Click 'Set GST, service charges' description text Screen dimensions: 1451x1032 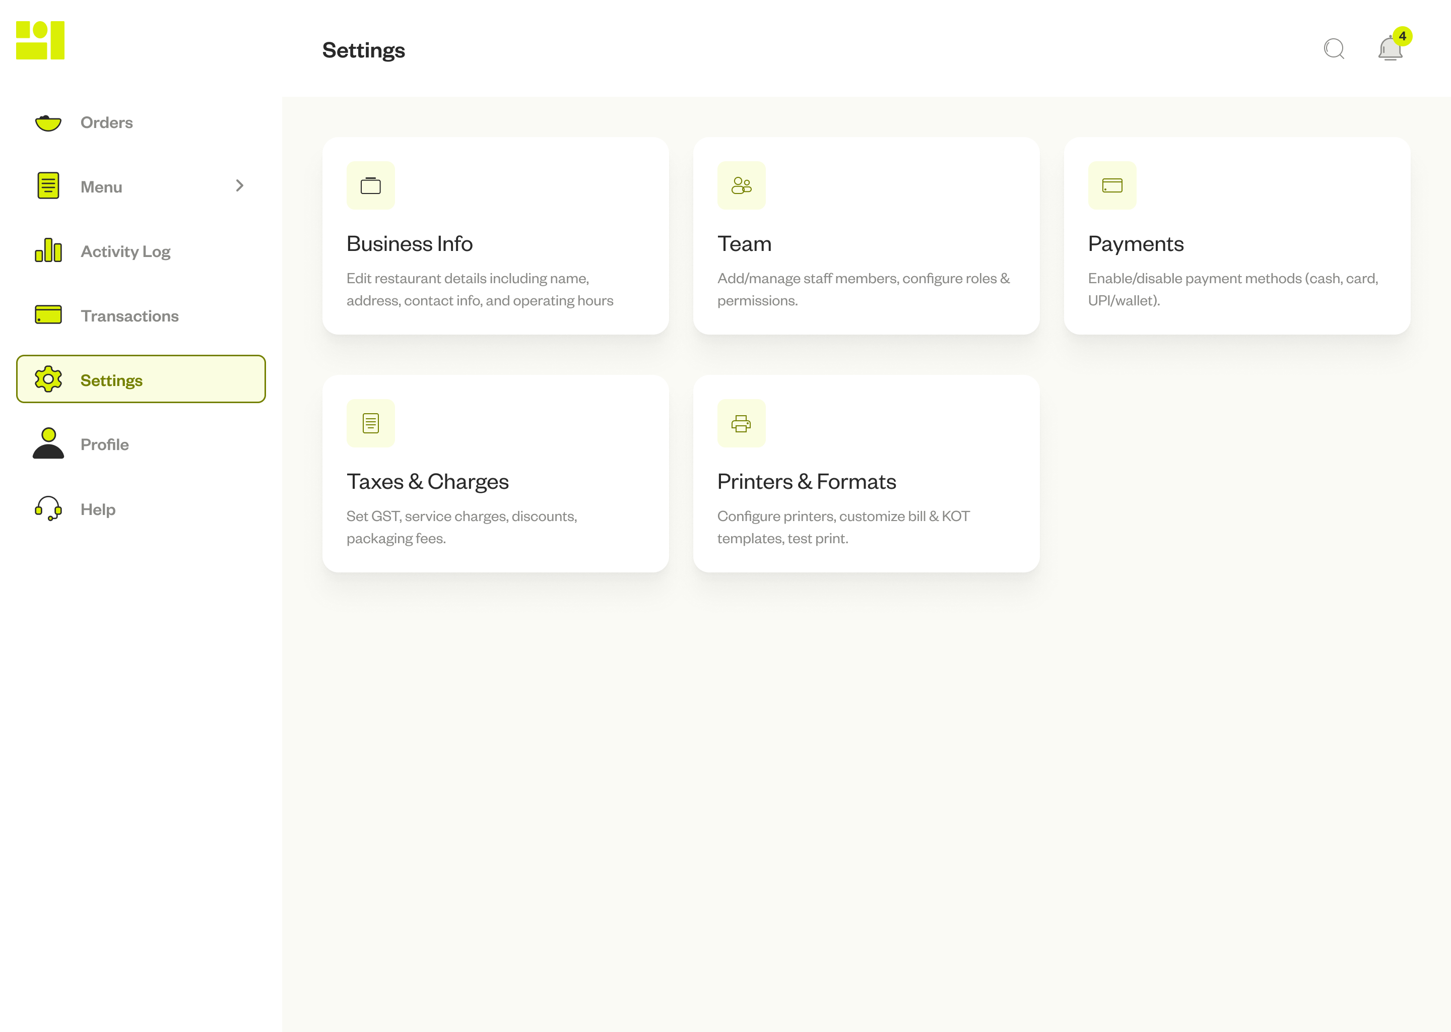(462, 527)
